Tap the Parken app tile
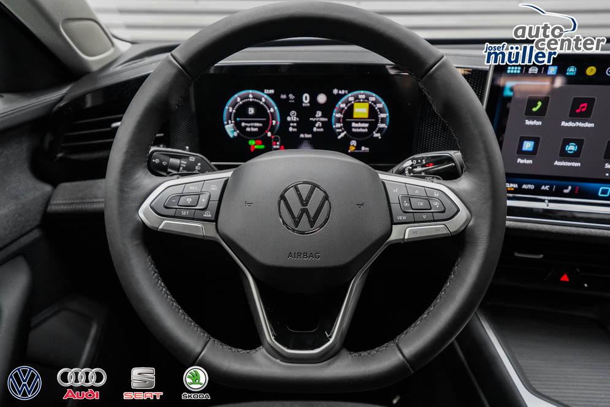Image resolution: width=610 pixels, height=407 pixels. point(528,146)
